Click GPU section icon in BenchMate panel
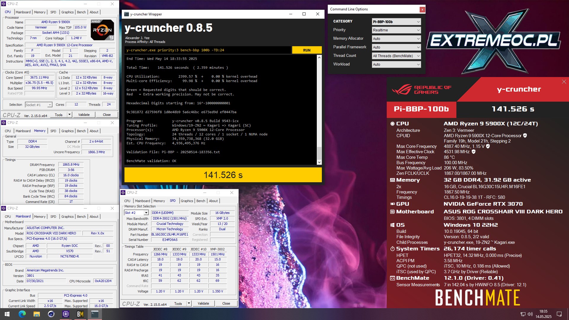Screen dimensions: 569x320 pos(392,204)
